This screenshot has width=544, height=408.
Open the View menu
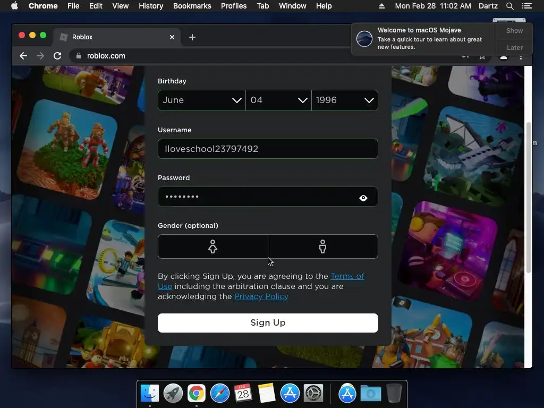coord(121,6)
